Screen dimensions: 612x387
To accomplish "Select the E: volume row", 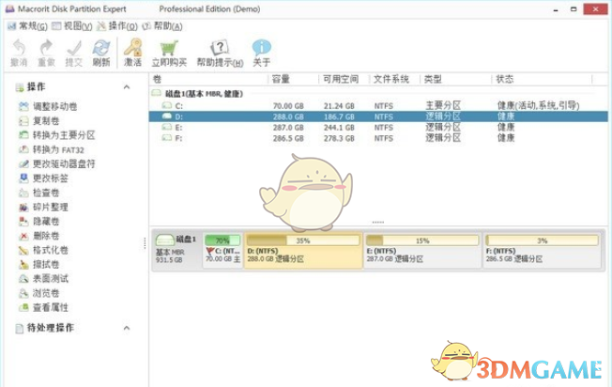I will (x=378, y=128).
